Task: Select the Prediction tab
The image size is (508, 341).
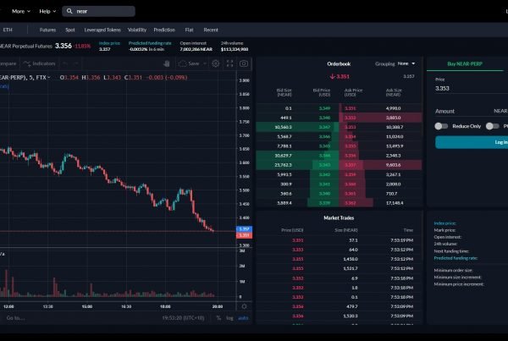Action: coord(164,30)
